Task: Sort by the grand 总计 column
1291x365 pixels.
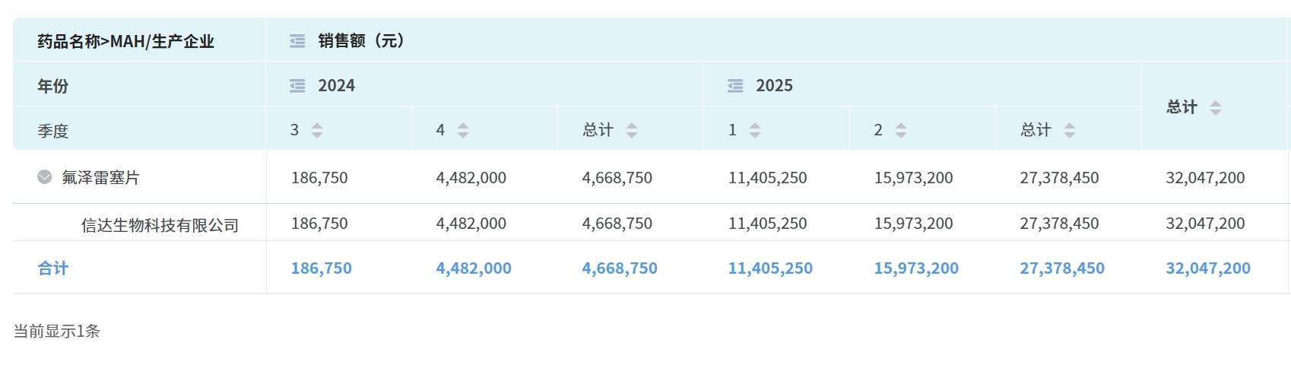Action: 1216,108
